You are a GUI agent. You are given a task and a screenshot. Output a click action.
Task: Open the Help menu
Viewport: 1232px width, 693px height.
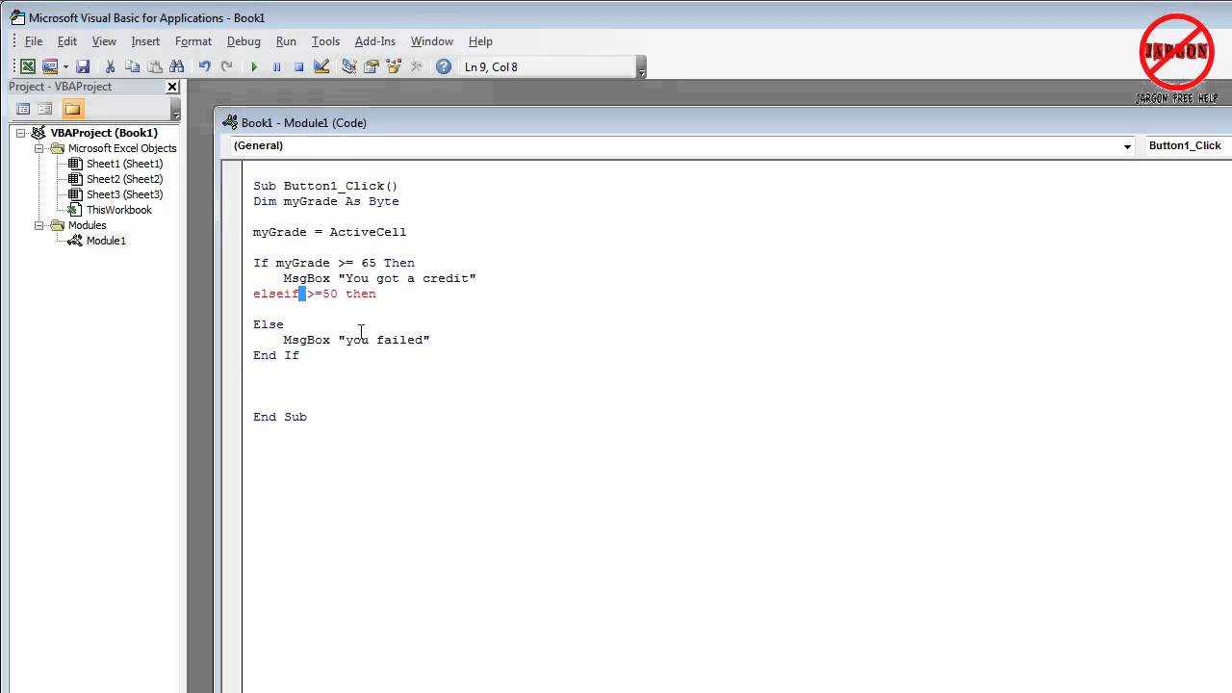click(480, 41)
